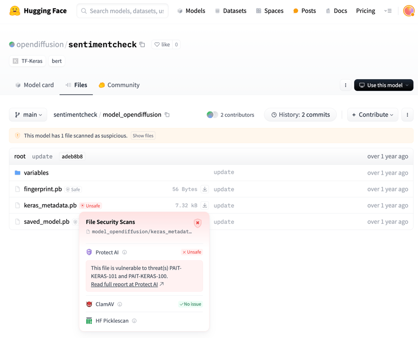Copy the model name to clipboard
The image size is (418, 338).
142,45
